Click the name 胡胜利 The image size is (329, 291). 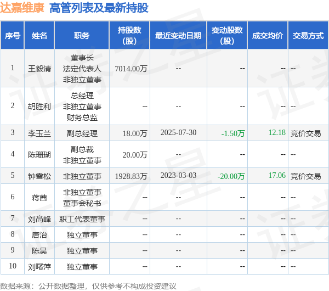[x=39, y=107]
